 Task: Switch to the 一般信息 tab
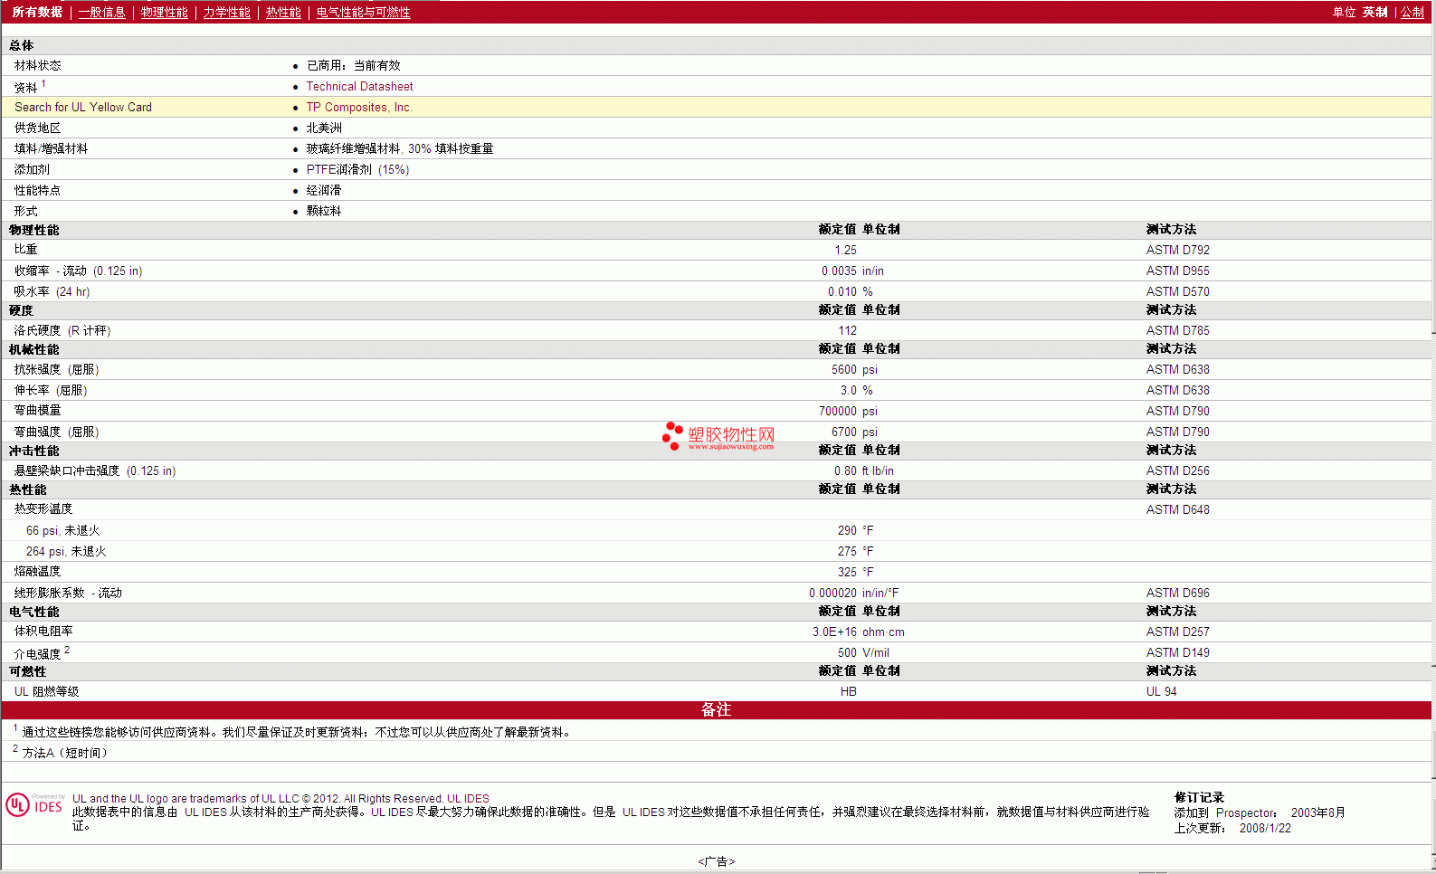click(x=102, y=12)
